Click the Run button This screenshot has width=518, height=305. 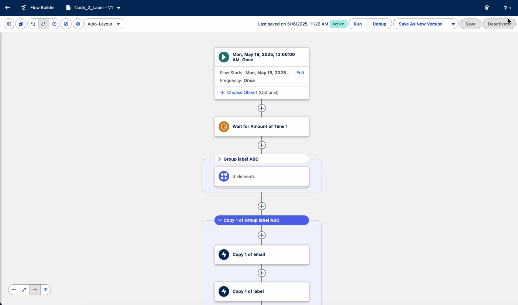(x=358, y=24)
